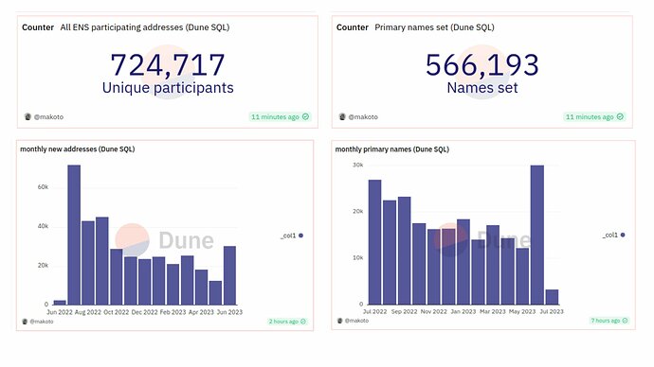Click avatar icon under monthly primary names chart
Image resolution: width=654 pixels, height=367 pixels.
(x=339, y=321)
